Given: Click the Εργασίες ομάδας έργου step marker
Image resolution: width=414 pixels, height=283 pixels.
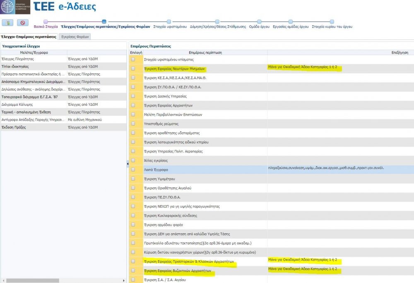Looking at the screenshot, I should [x=291, y=22].
